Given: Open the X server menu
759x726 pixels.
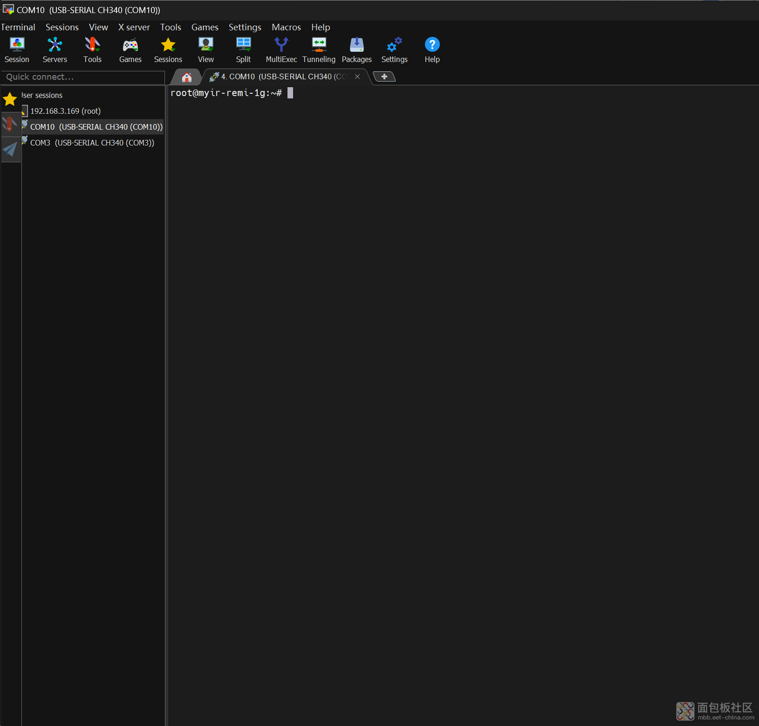Looking at the screenshot, I should click(134, 27).
